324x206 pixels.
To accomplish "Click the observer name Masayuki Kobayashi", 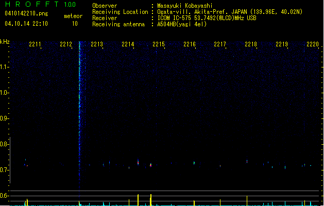I will click(185, 6).
